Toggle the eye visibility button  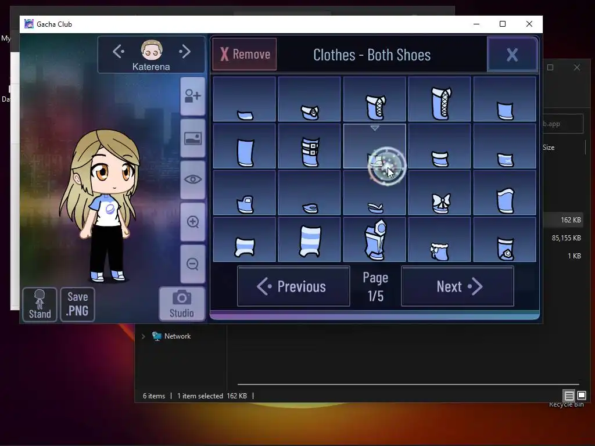pyautogui.click(x=193, y=179)
